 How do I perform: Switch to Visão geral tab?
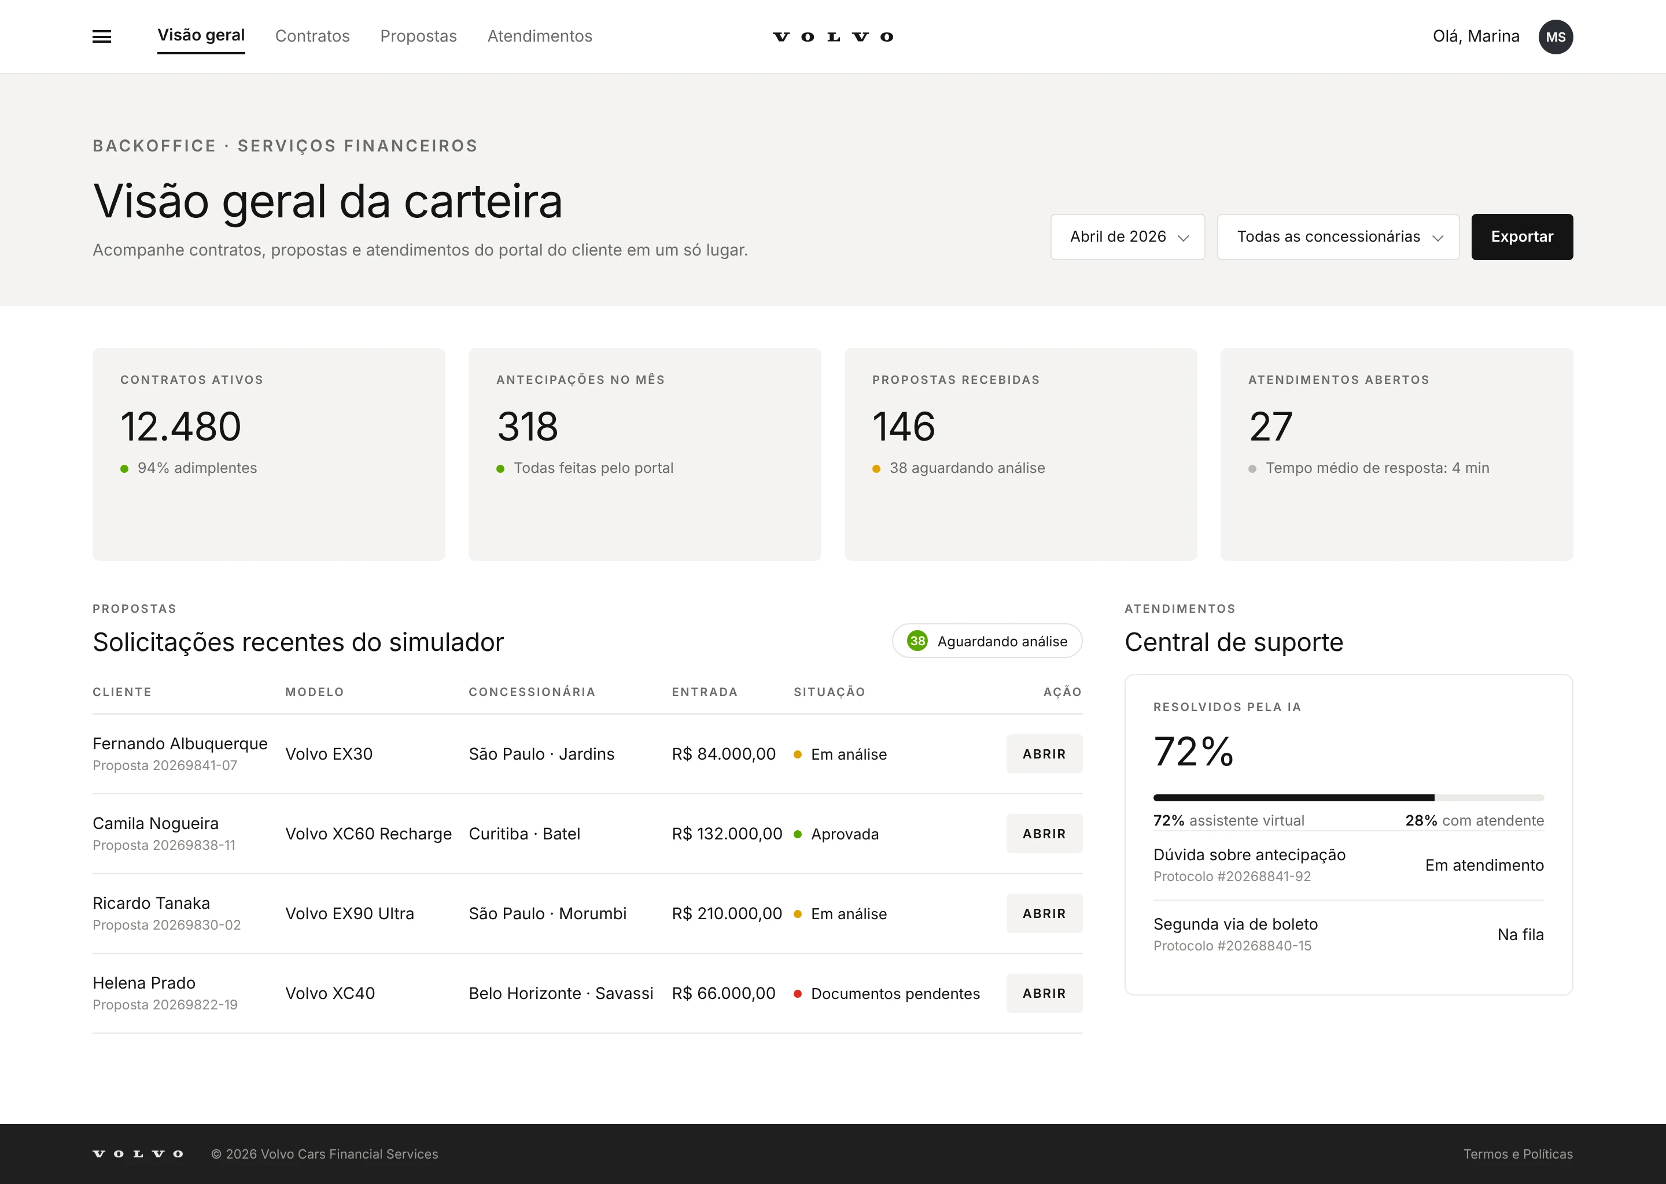[201, 36]
